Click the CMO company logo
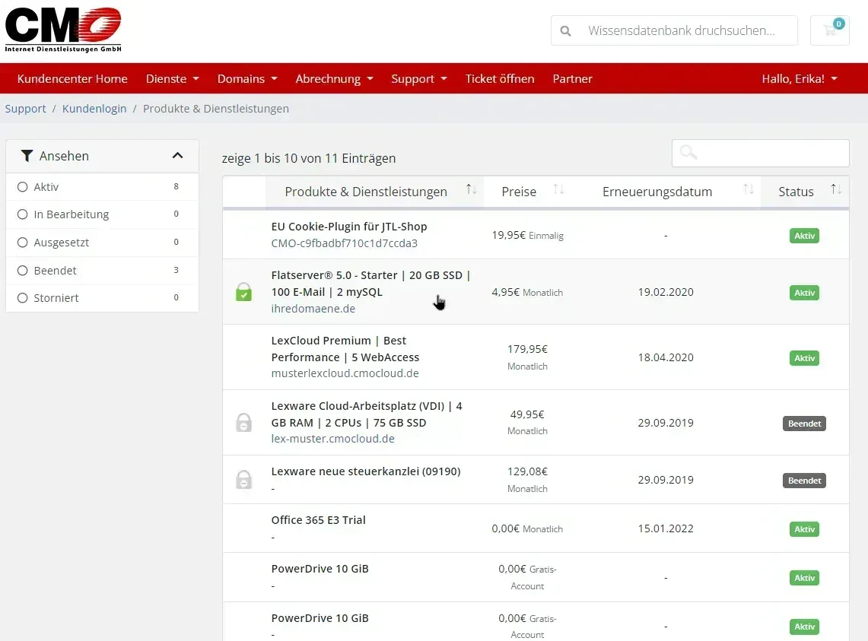 pyautogui.click(x=63, y=30)
